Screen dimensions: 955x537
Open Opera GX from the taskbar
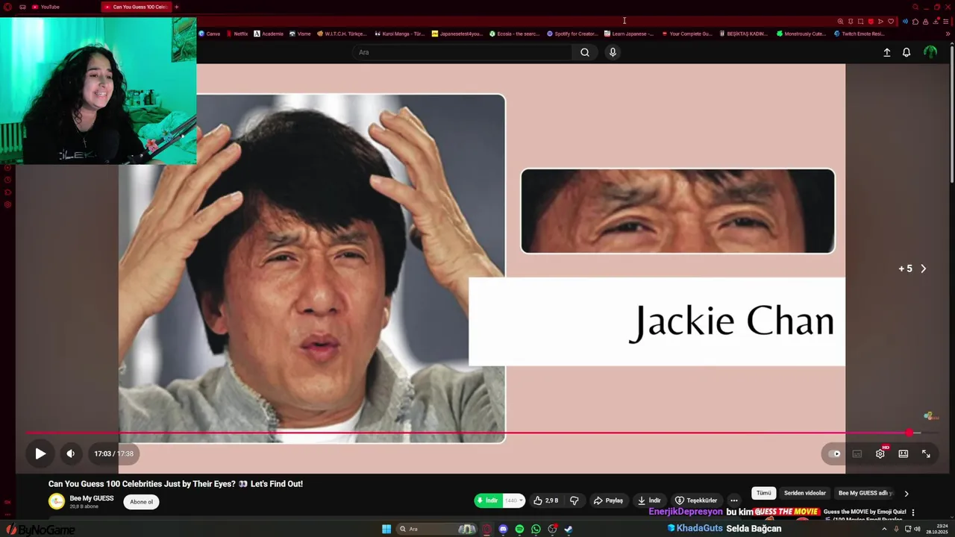coord(486,529)
